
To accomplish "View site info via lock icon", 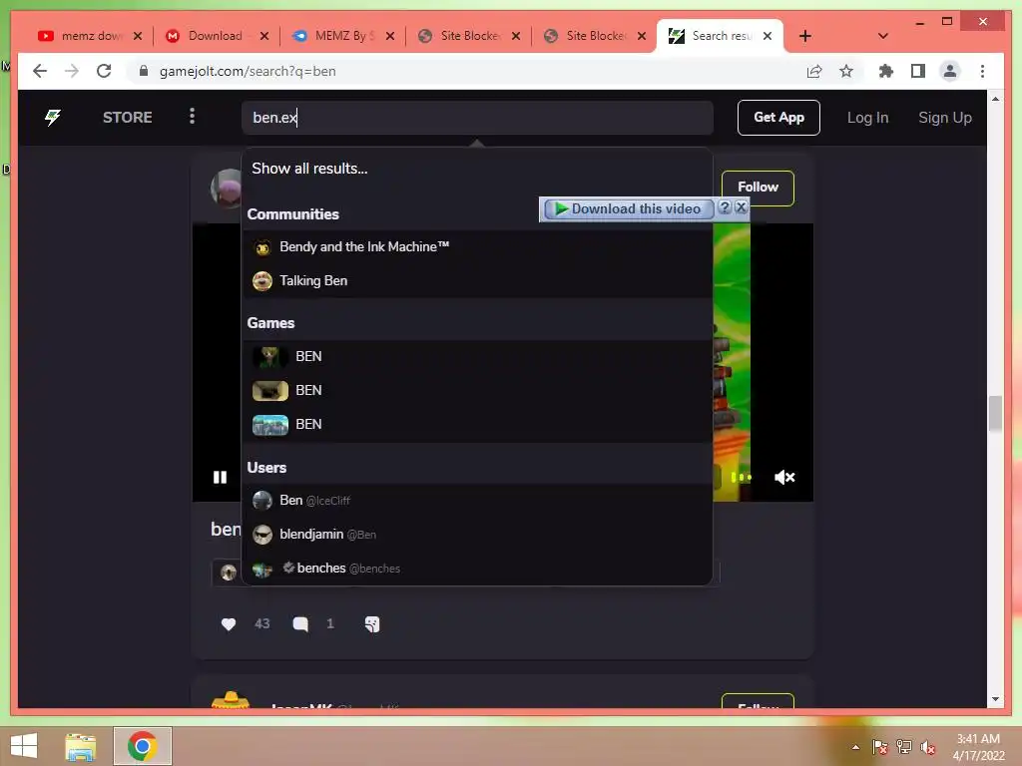I will click(x=144, y=71).
